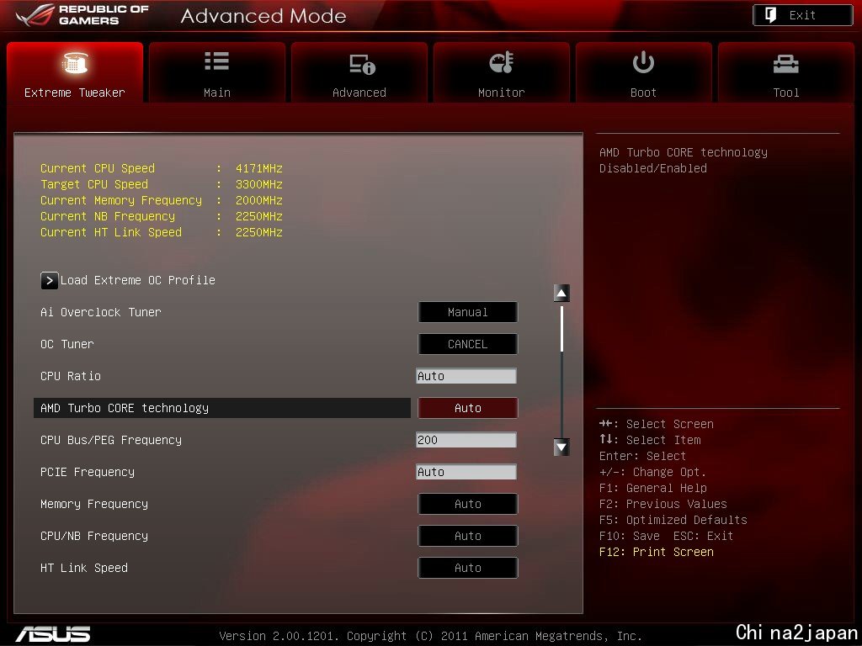The width and height of the screenshot is (862, 646).
Task: Click the CPU Bus/PEG Frequency label
Action: (111, 440)
